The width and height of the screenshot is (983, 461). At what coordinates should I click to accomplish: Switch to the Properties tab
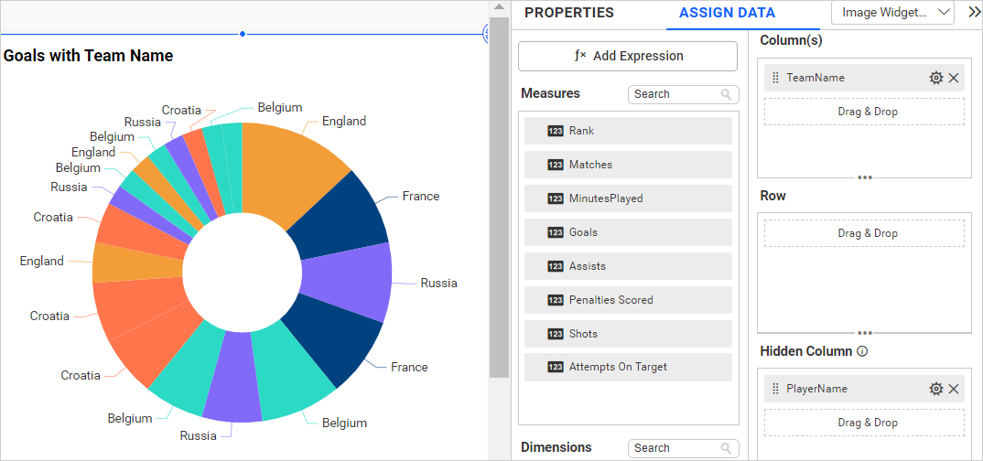click(x=568, y=13)
